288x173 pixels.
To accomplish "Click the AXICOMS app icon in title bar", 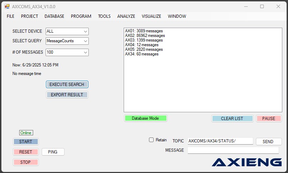I will (x=7, y=7).
